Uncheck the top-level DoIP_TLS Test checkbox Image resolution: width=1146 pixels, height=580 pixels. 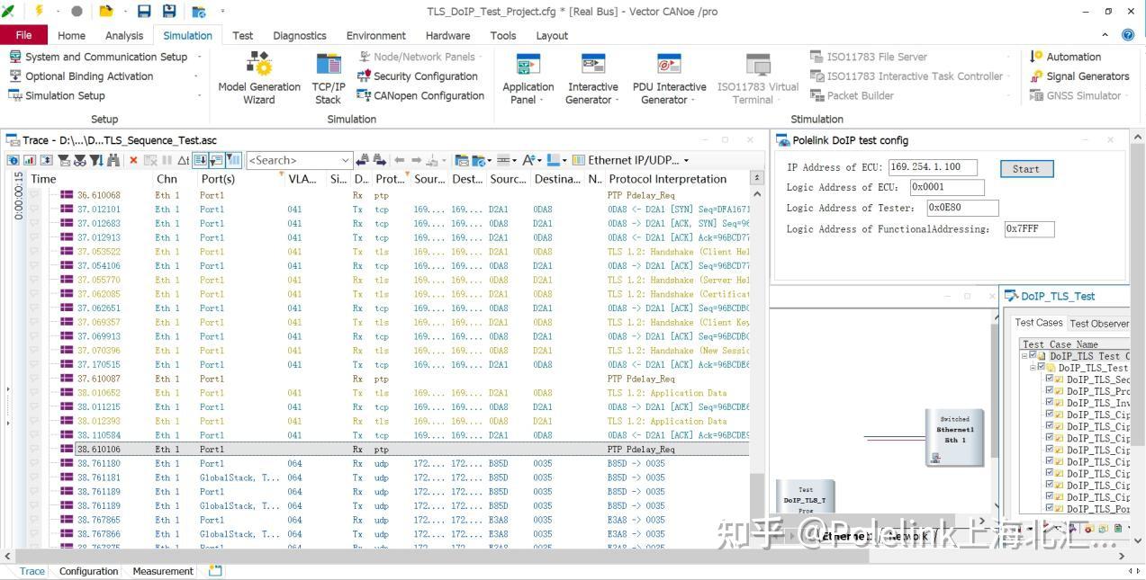click(x=1031, y=356)
